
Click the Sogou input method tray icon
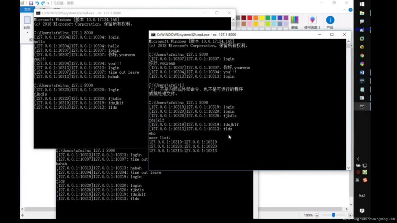tap(365, 180)
